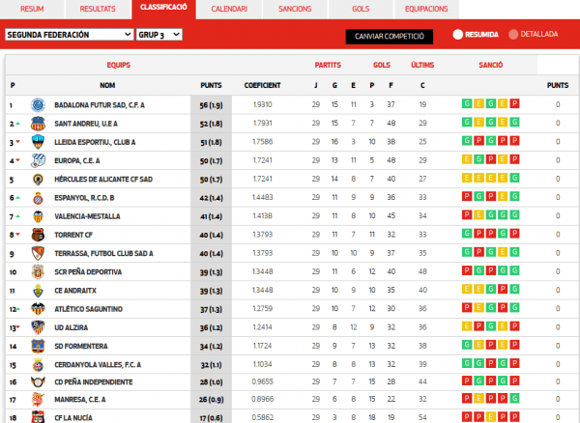
Task: Click the Lleida Esportiu shield icon
Action: [38, 142]
